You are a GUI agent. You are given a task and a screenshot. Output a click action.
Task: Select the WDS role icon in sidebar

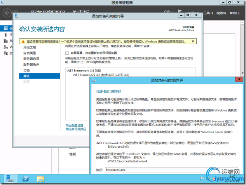point(6,47)
